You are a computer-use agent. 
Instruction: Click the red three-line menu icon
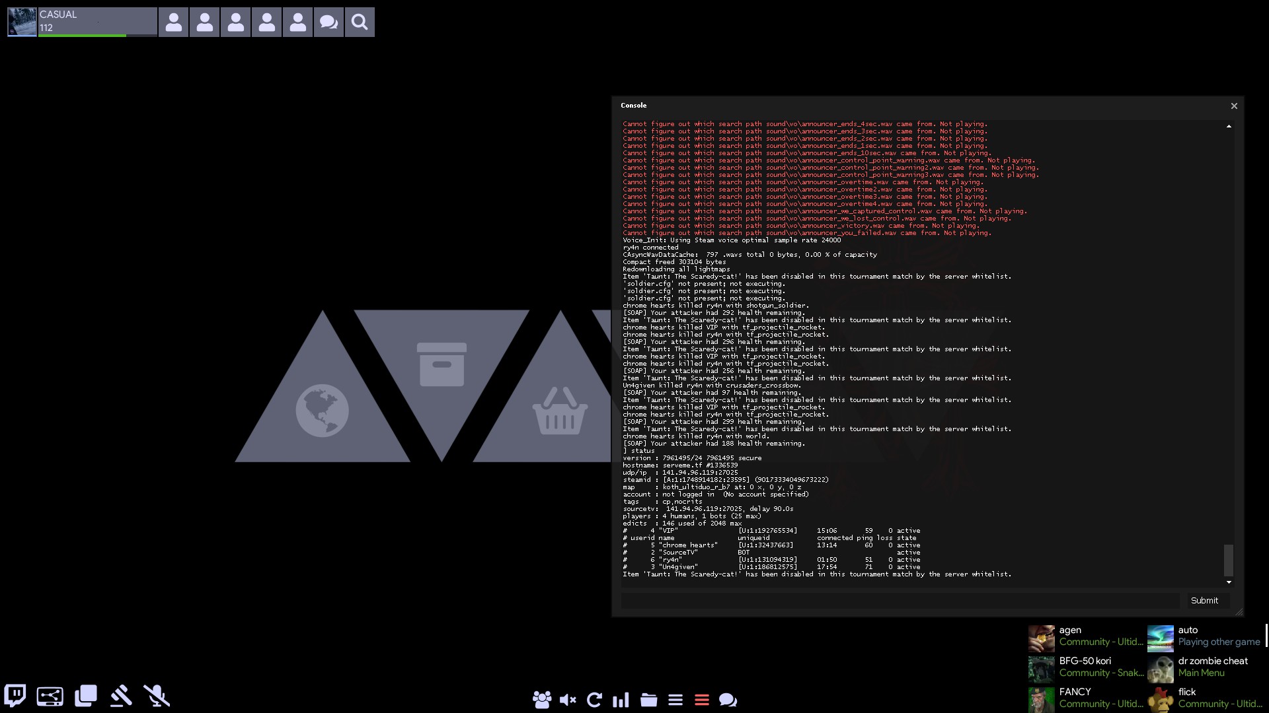point(702,700)
